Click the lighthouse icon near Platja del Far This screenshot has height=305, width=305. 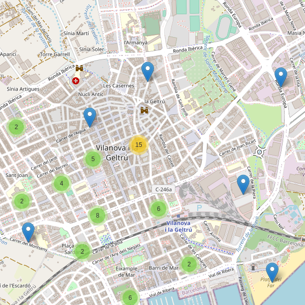(253, 267)
